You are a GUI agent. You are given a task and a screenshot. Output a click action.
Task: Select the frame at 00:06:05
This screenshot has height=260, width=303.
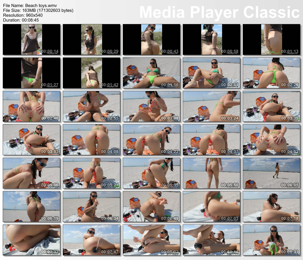pyautogui.click(x=271, y=173)
